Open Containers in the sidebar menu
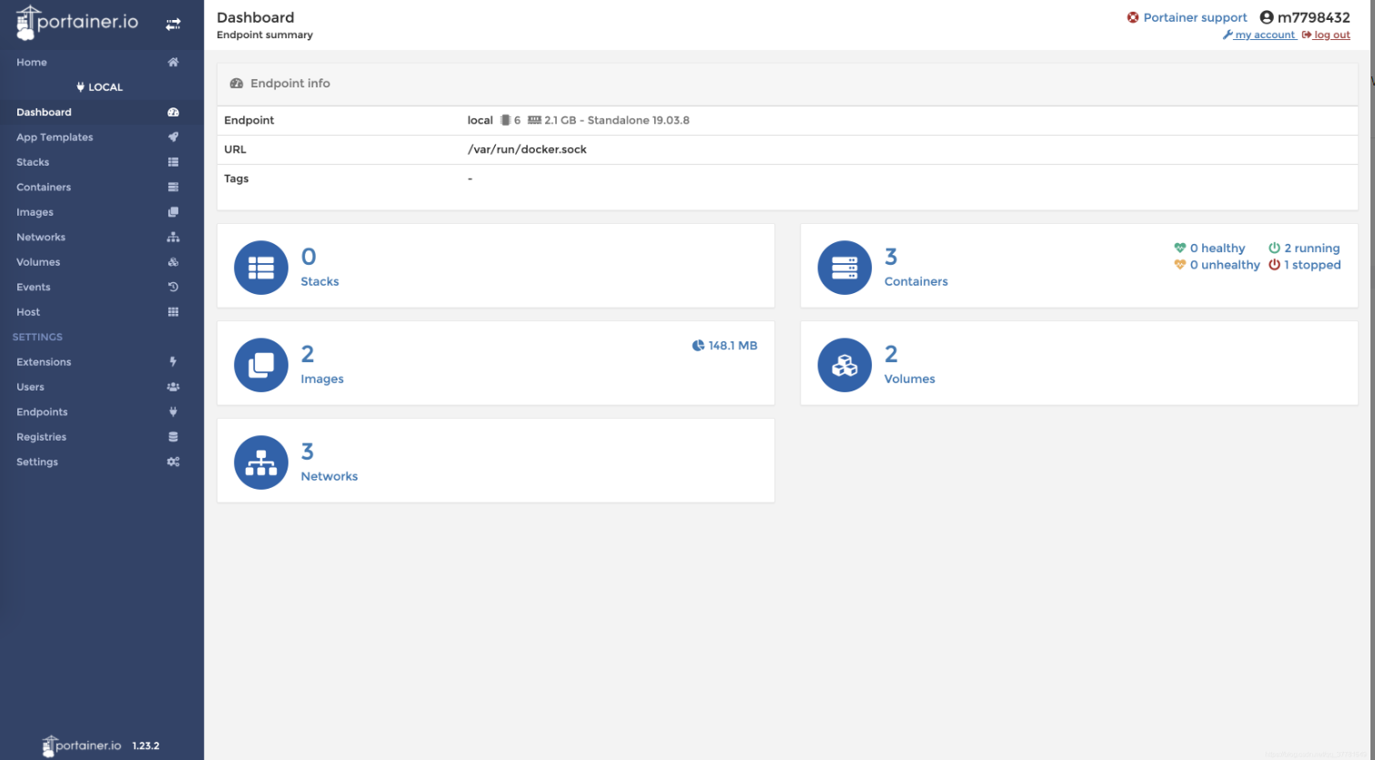Screen dimensions: 1375x760 [x=44, y=187]
